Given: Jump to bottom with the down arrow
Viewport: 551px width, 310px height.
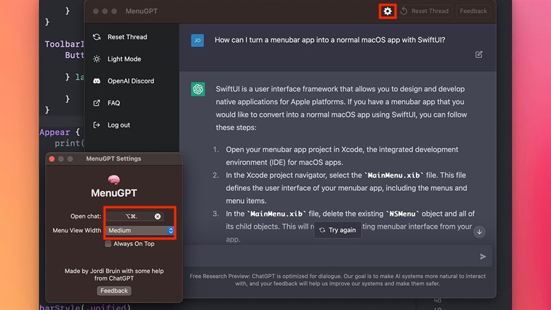Looking at the screenshot, I should point(479,232).
